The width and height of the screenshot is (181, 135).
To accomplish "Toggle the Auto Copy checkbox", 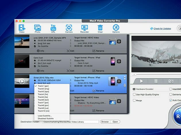I will pyautogui.click(x=171, y=100).
